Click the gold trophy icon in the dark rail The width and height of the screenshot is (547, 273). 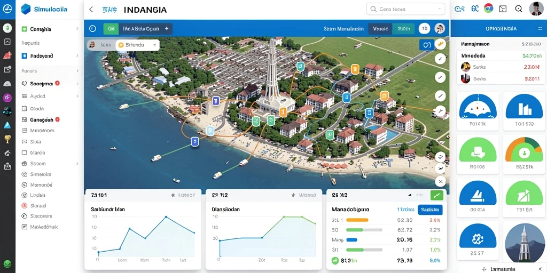(7, 139)
